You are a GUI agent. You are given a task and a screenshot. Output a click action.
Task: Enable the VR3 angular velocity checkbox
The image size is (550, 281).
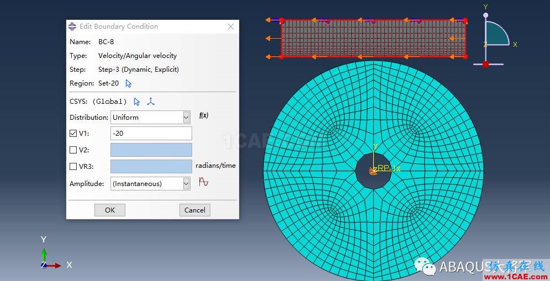click(73, 166)
